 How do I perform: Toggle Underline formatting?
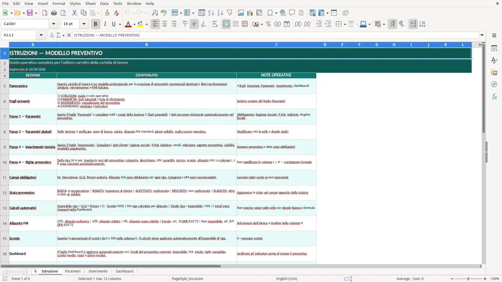(x=114, y=24)
